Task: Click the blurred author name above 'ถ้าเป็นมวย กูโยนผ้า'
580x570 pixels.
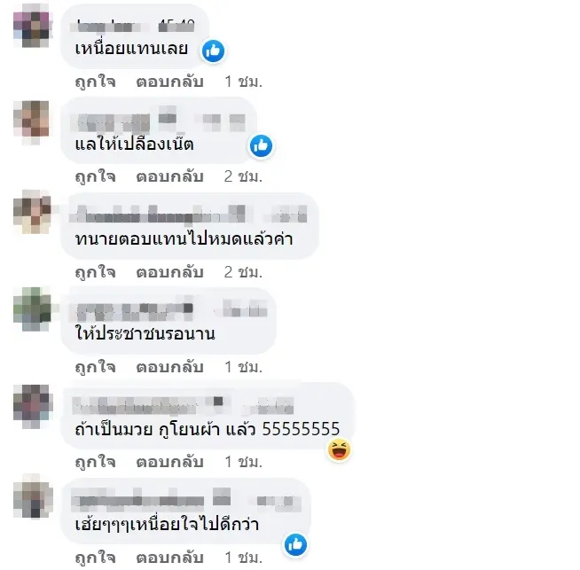Action: coord(183,405)
